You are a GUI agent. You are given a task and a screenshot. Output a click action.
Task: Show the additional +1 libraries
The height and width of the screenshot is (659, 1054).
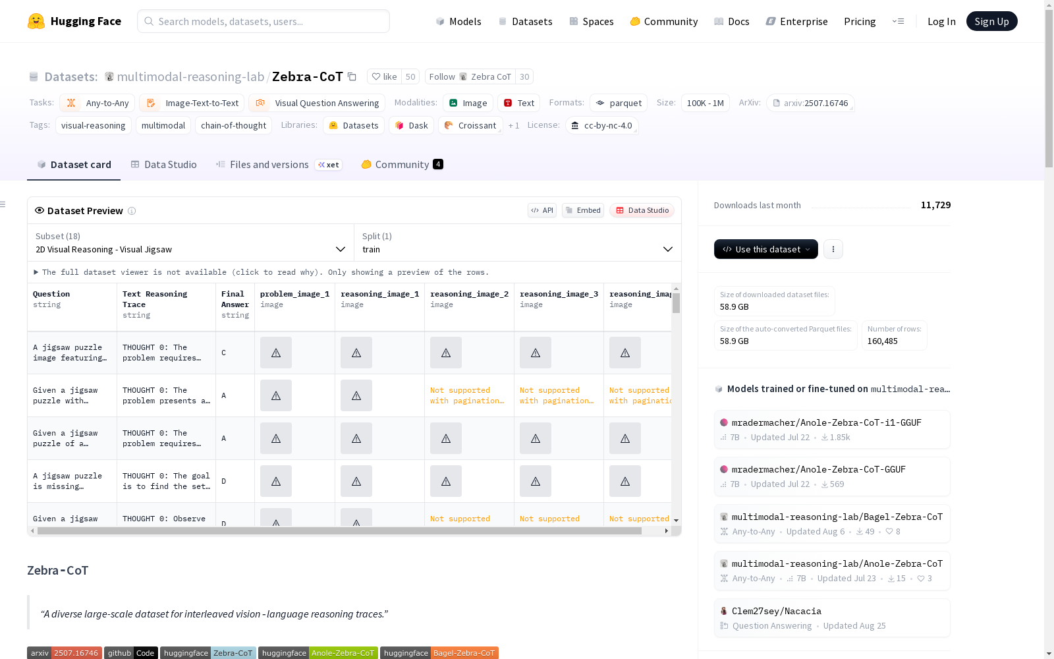[514, 125]
